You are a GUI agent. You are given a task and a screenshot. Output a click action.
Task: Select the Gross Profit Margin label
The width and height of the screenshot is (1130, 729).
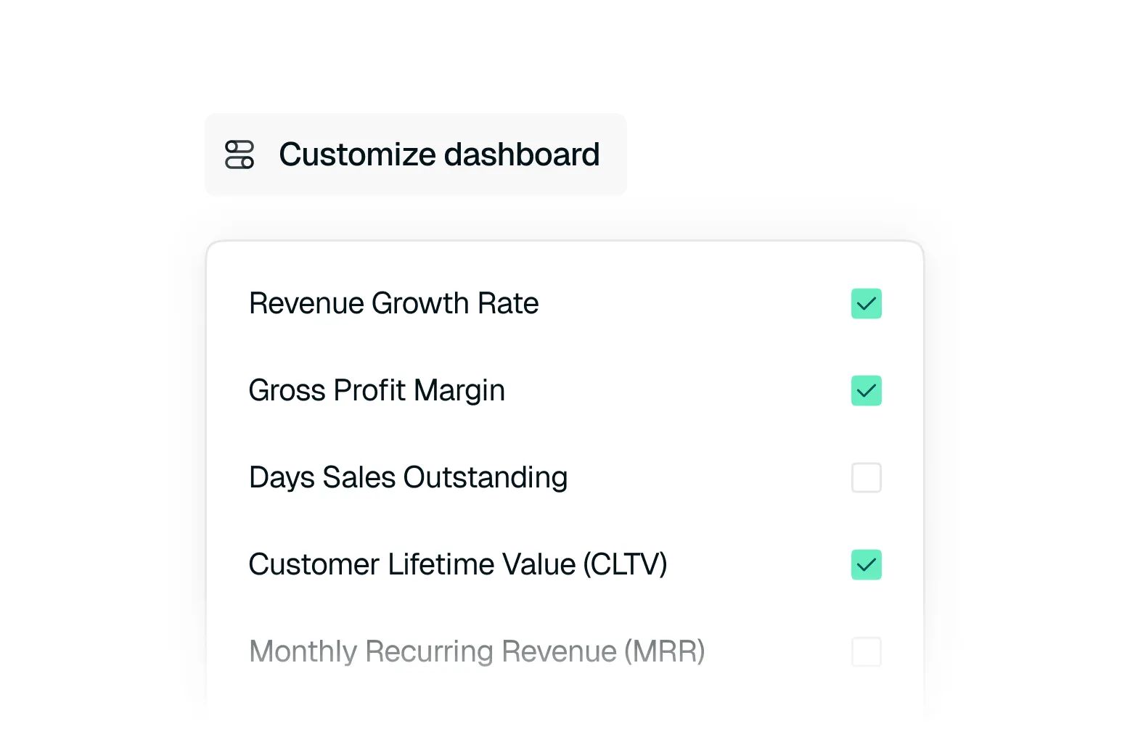377,391
